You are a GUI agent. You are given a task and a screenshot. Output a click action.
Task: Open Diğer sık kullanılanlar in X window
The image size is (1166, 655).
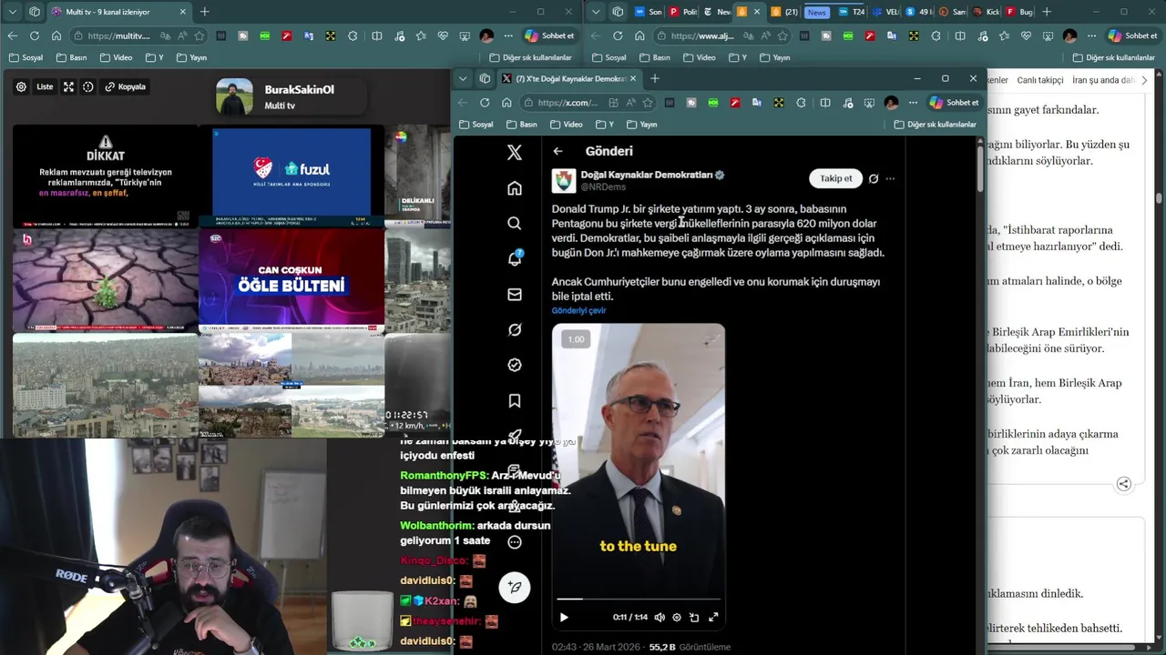(x=935, y=124)
